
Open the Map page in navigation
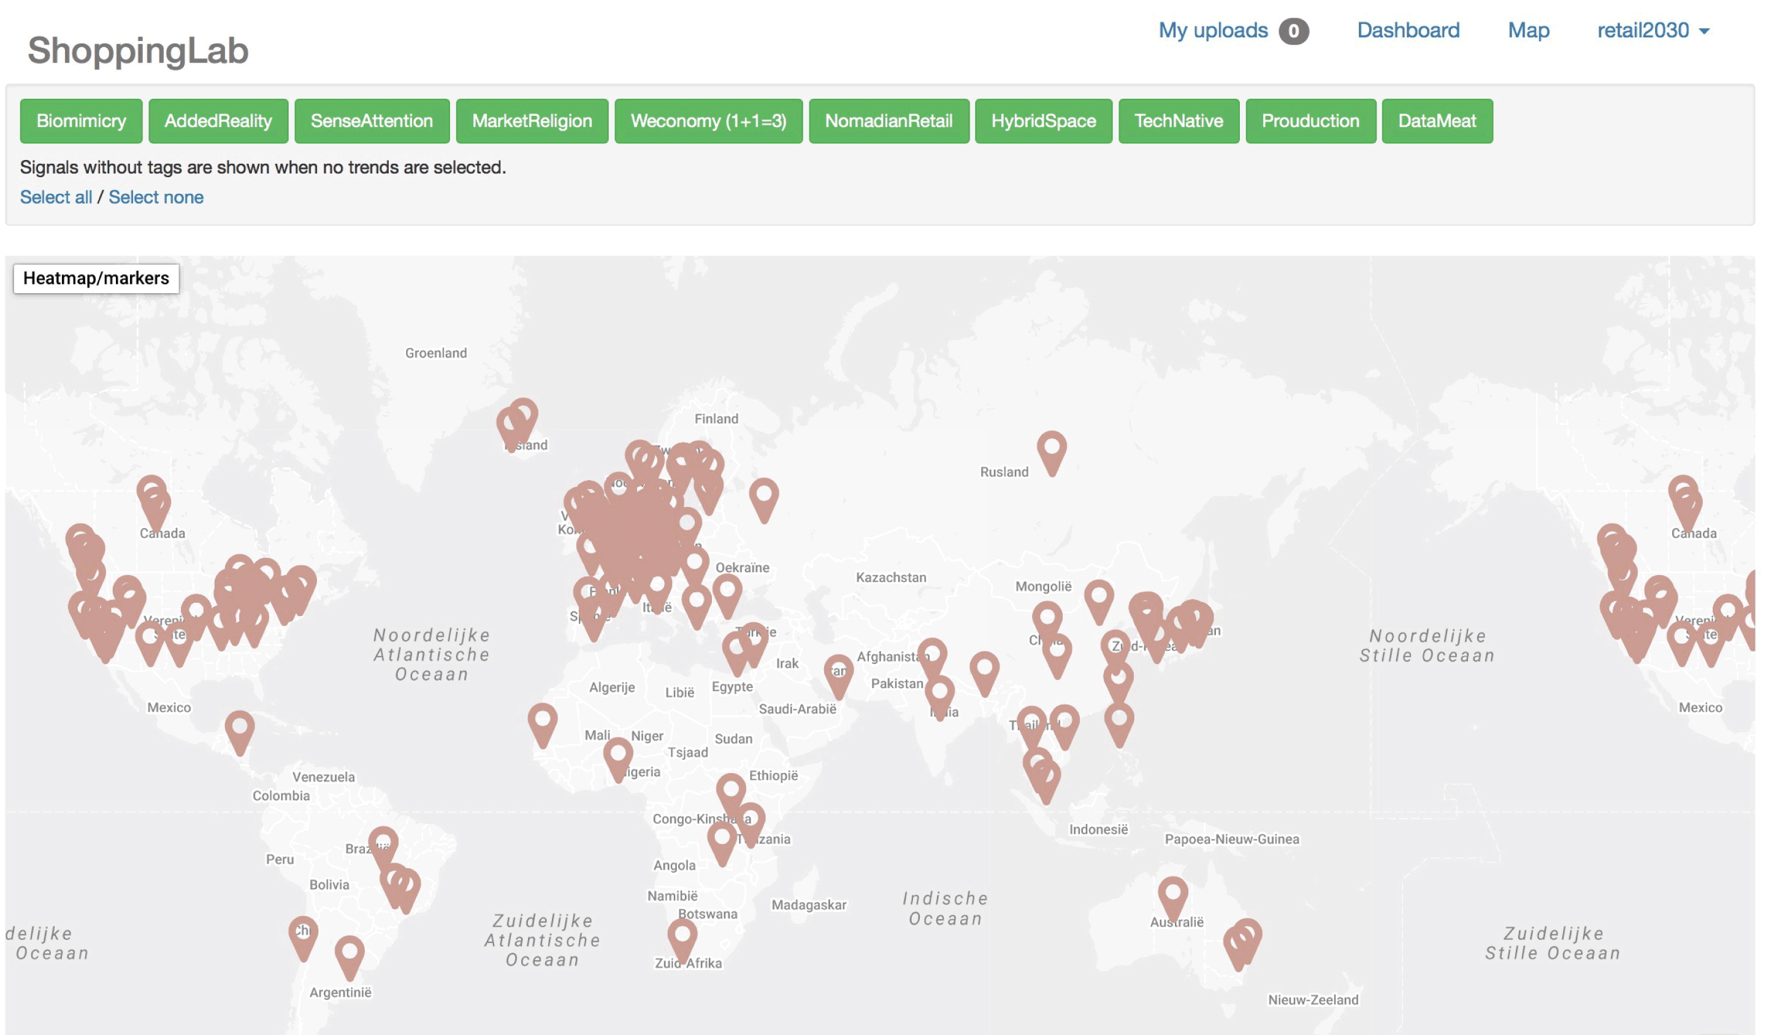(x=1529, y=31)
